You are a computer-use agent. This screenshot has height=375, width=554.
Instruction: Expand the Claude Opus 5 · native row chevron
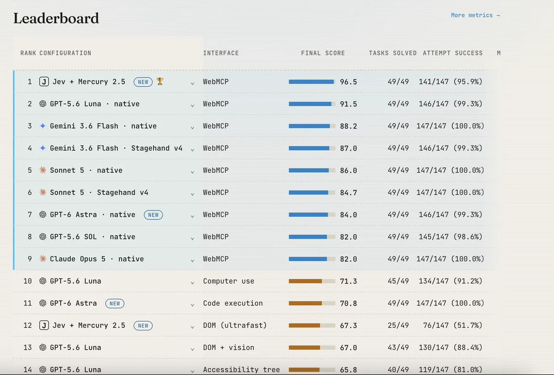(x=193, y=261)
